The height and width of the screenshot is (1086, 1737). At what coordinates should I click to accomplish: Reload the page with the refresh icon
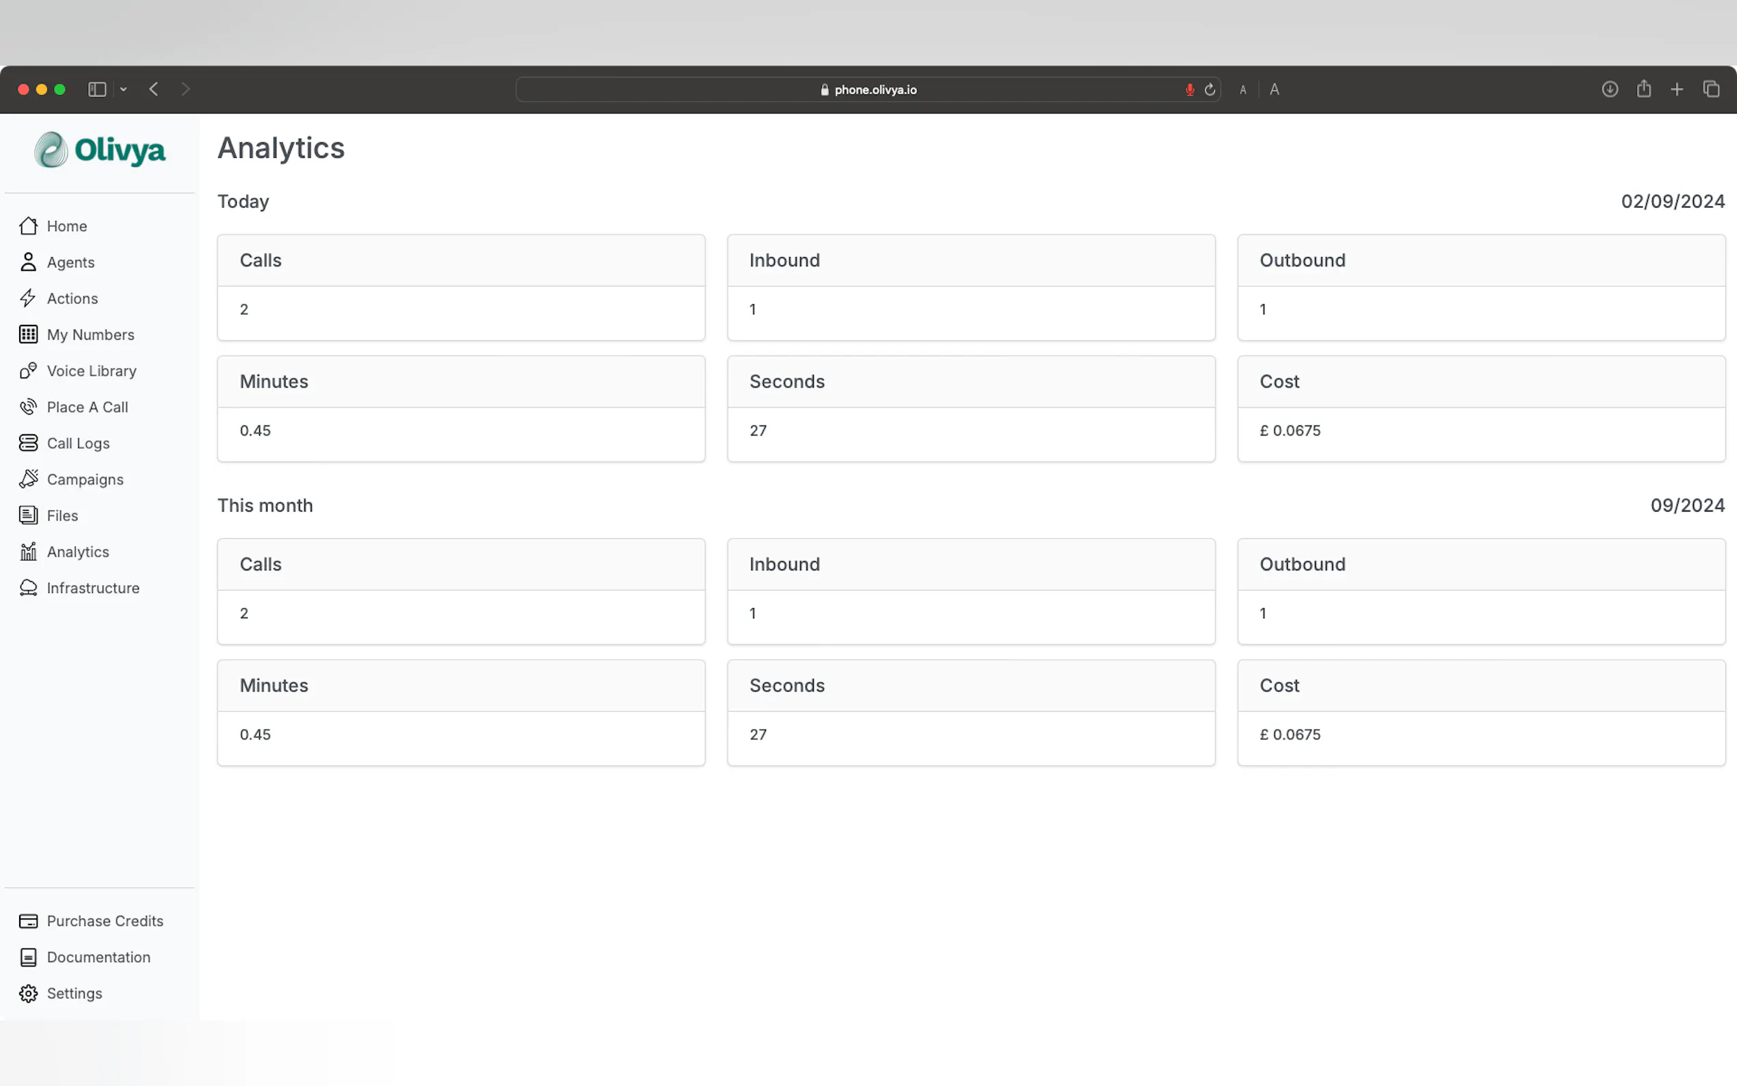pos(1210,90)
